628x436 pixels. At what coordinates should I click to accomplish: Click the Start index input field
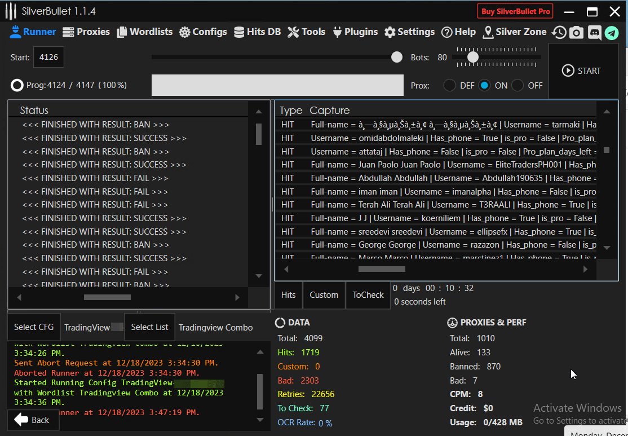(48, 58)
